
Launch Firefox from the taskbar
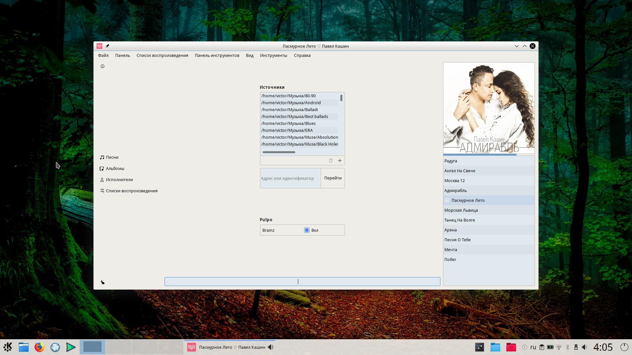coord(39,347)
